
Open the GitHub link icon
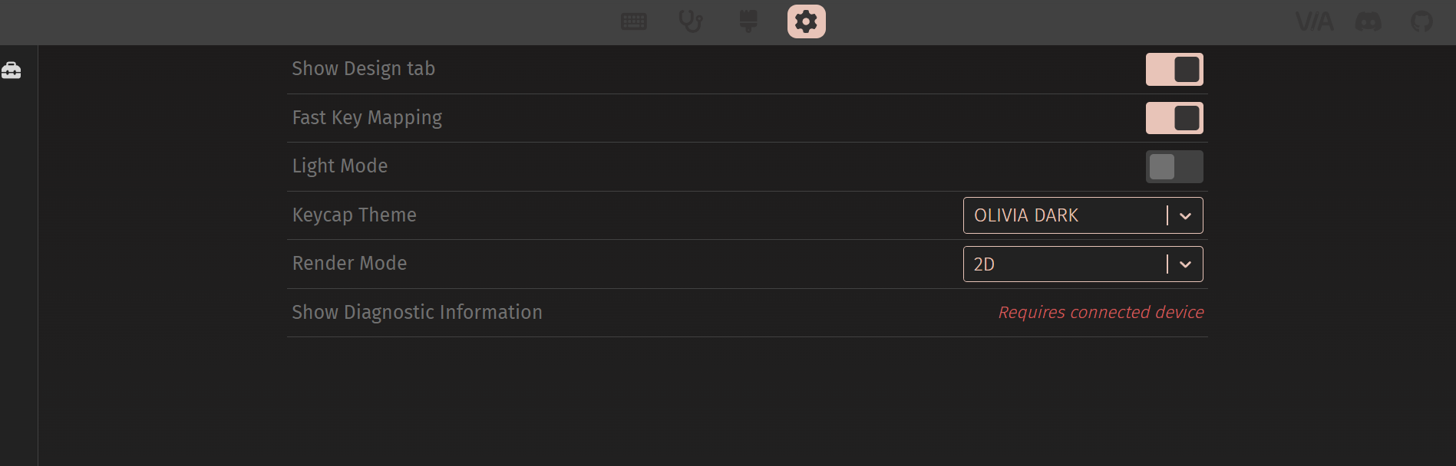(1421, 21)
